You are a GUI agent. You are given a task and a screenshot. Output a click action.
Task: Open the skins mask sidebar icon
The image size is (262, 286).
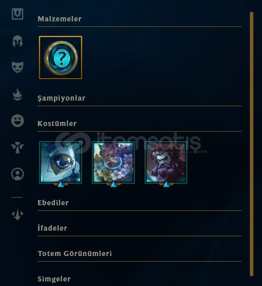pyautogui.click(x=17, y=67)
